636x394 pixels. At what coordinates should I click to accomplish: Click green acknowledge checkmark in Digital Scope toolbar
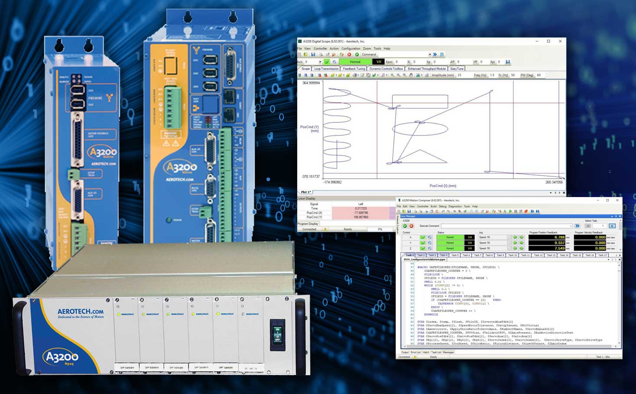[357, 54]
